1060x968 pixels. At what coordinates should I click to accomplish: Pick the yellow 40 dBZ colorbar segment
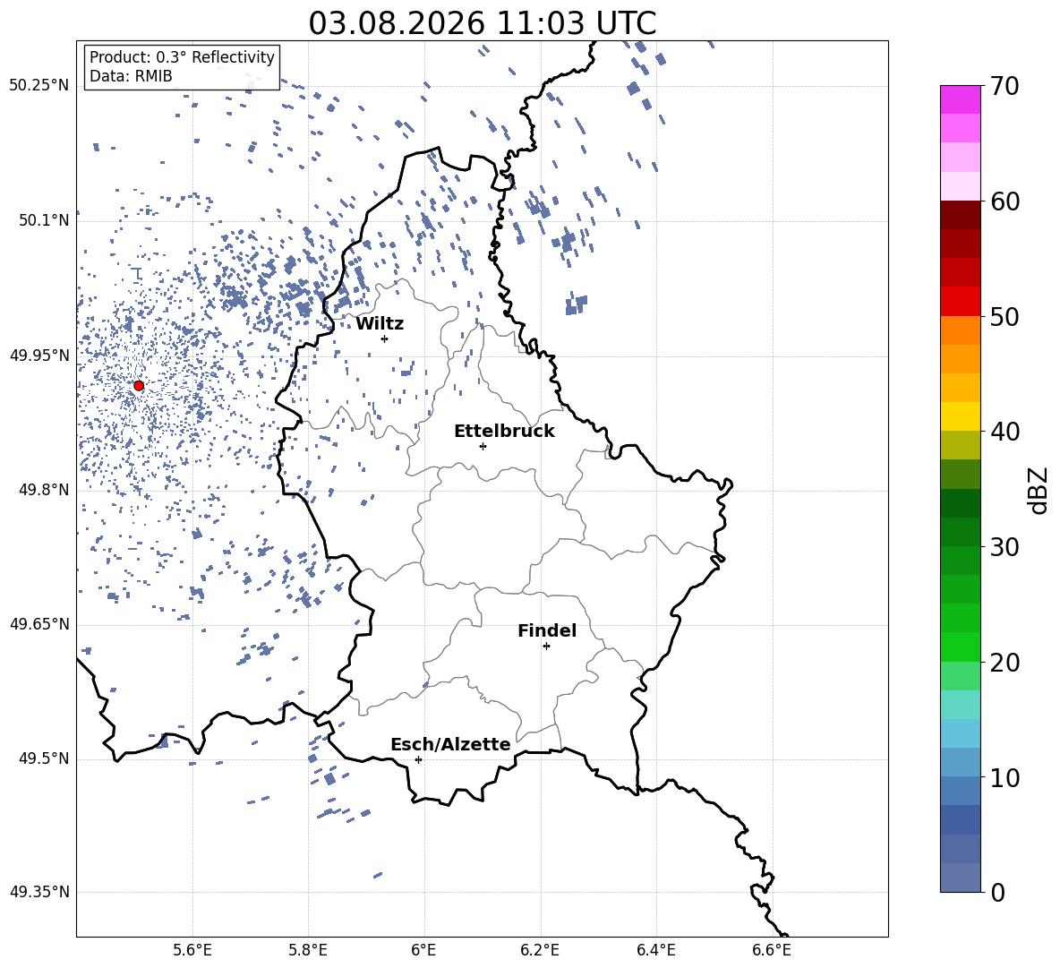click(x=960, y=416)
